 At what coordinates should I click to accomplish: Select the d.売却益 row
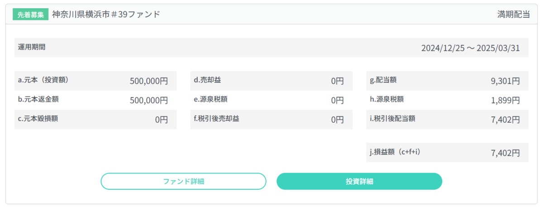pyautogui.click(x=271, y=81)
